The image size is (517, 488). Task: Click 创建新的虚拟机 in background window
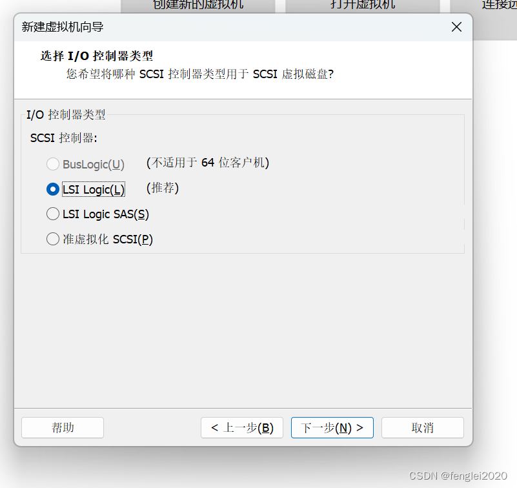(198, 5)
